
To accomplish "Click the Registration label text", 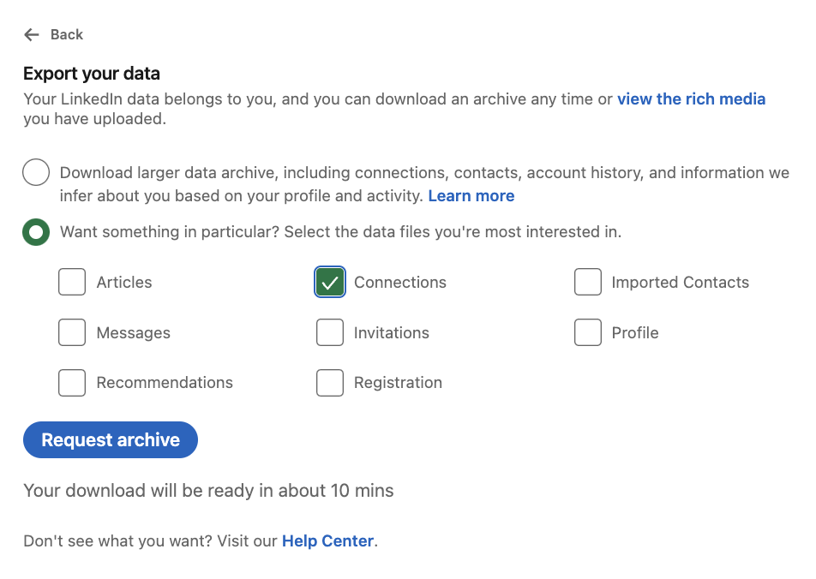I will (x=398, y=383).
